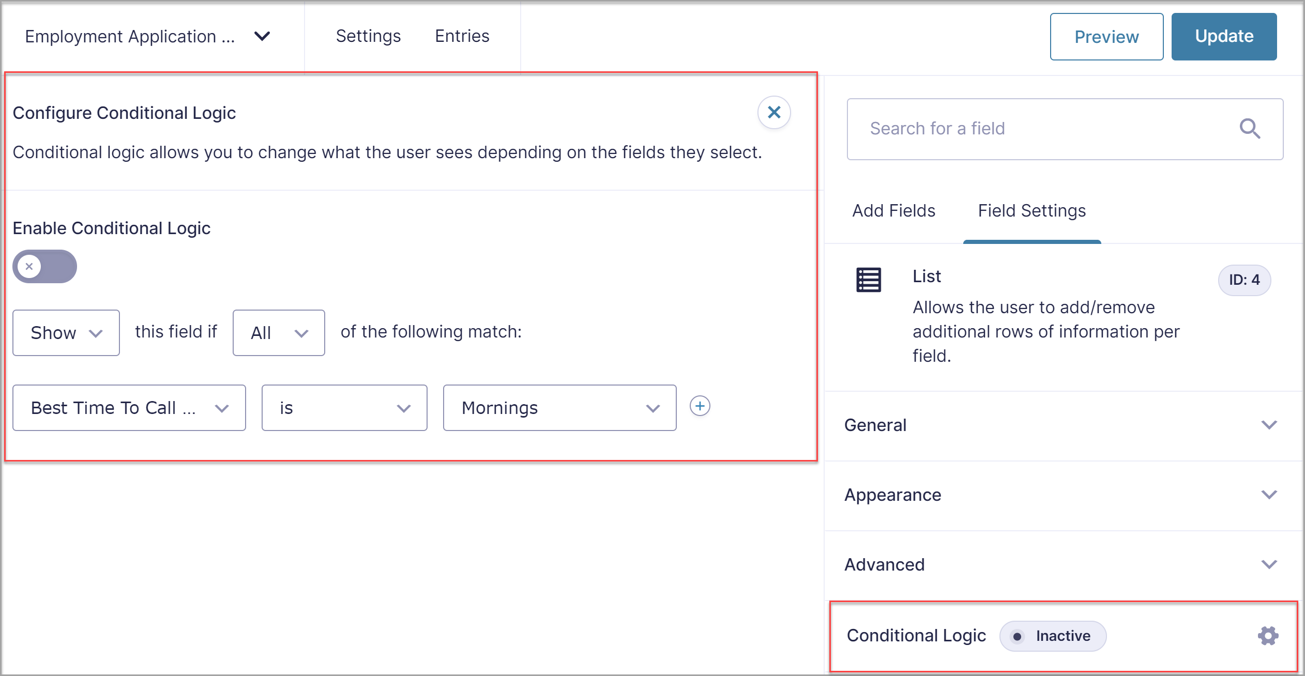The image size is (1305, 676).
Task: Click the Inactive status indicator
Action: [1053, 636]
